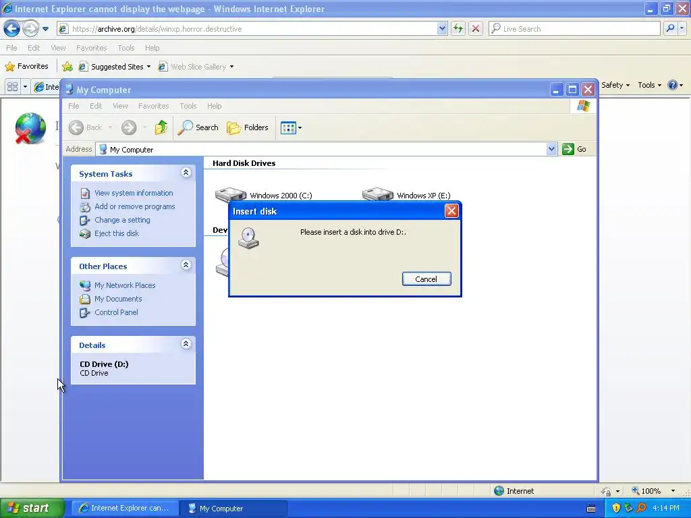This screenshot has width=691, height=518.
Task: Click Eject this disk link
Action: pyautogui.click(x=117, y=233)
